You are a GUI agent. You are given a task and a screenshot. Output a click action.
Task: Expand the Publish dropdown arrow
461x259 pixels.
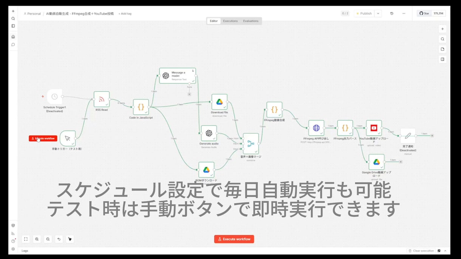378,14
